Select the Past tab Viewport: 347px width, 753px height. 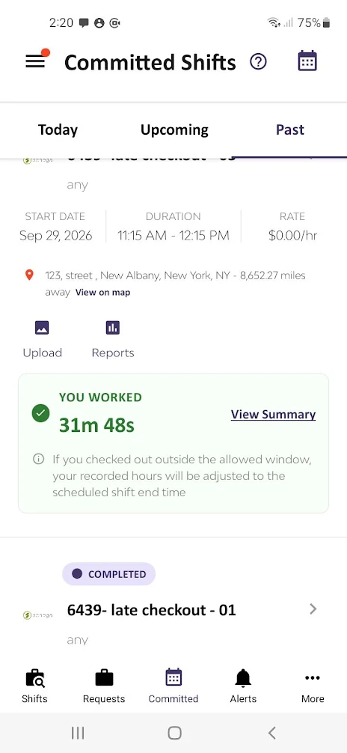click(290, 129)
